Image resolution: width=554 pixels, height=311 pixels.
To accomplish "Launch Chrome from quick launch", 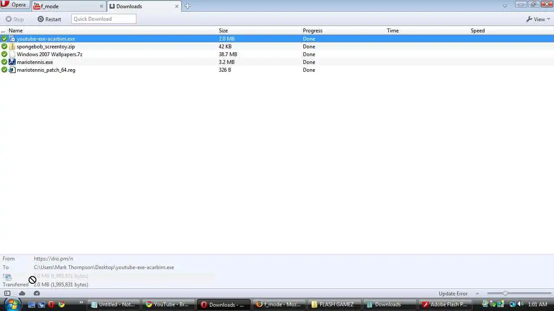I will 61,305.
